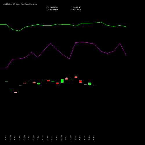The image size is (145, 145).
Task: Click the 20 Nov date label
Action: tap(43, 138)
